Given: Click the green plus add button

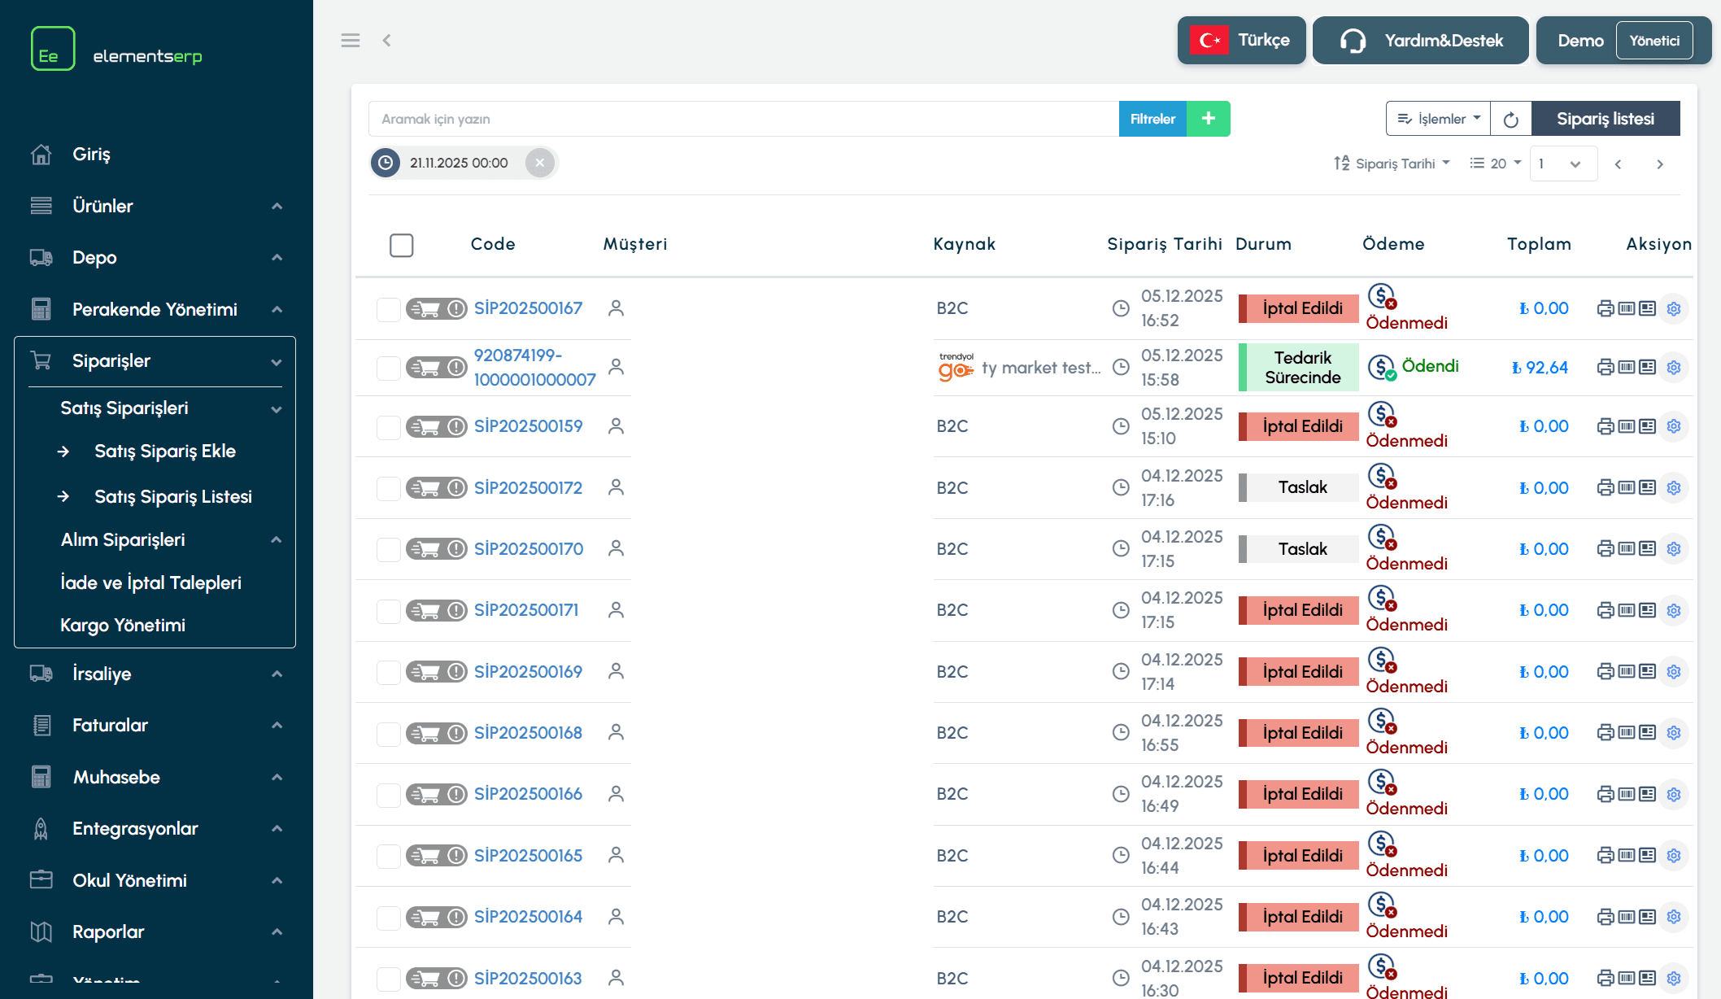Looking at the screenshot, I should (x=1208, y=119).
